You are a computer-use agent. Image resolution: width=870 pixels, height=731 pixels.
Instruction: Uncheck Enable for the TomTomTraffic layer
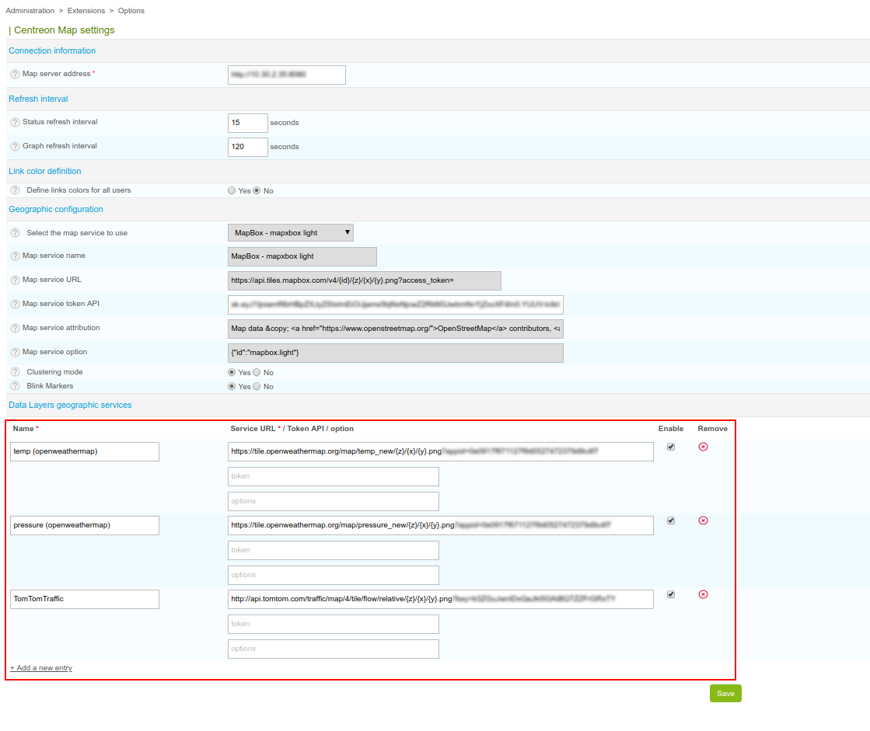click(x=671, y=594)
